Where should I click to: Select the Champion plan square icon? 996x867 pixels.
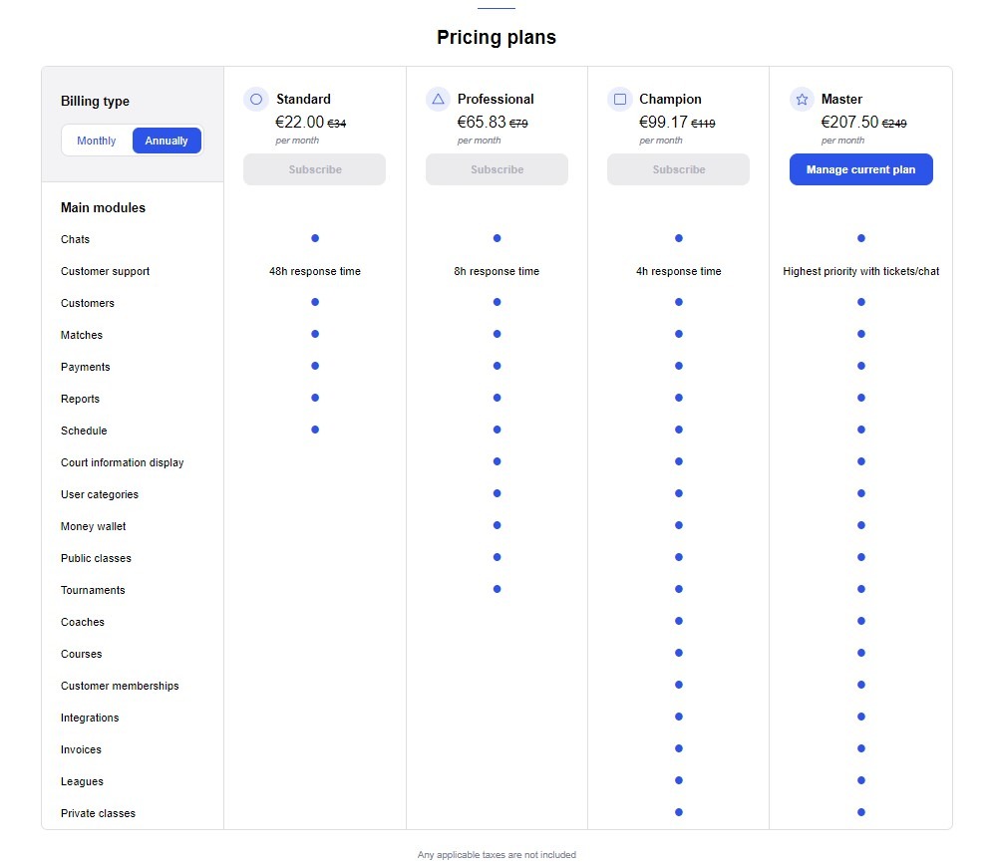619,99
